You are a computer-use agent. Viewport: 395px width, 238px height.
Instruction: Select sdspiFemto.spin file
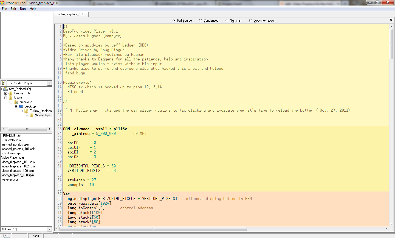click(x=12, y=153)
